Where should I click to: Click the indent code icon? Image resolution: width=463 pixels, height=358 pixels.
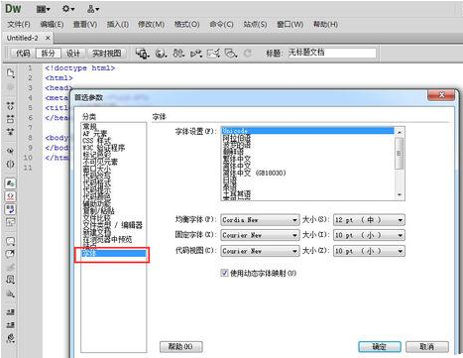tap(10, 311)
